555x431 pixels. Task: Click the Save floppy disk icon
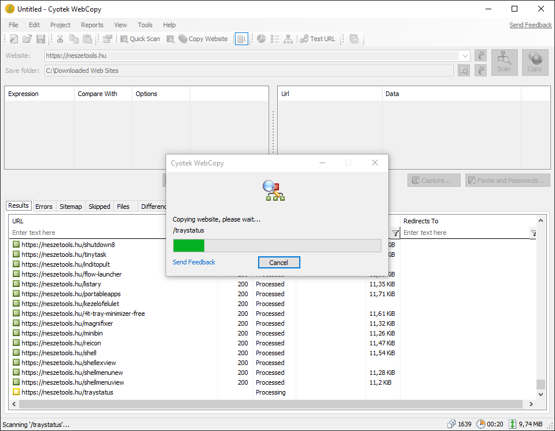click(x=41, y=39)
